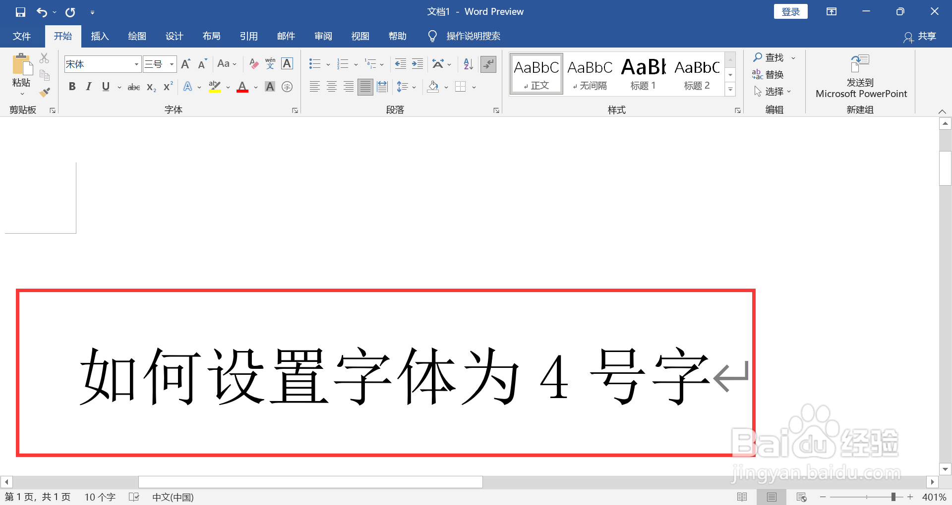Click the 401% zoom level
The height and width of the screenshot is (505, 952).
(x=934, y=497)
